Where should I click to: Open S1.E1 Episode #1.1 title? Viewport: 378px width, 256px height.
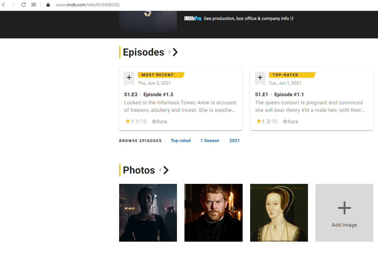click(x=280, y=94)
